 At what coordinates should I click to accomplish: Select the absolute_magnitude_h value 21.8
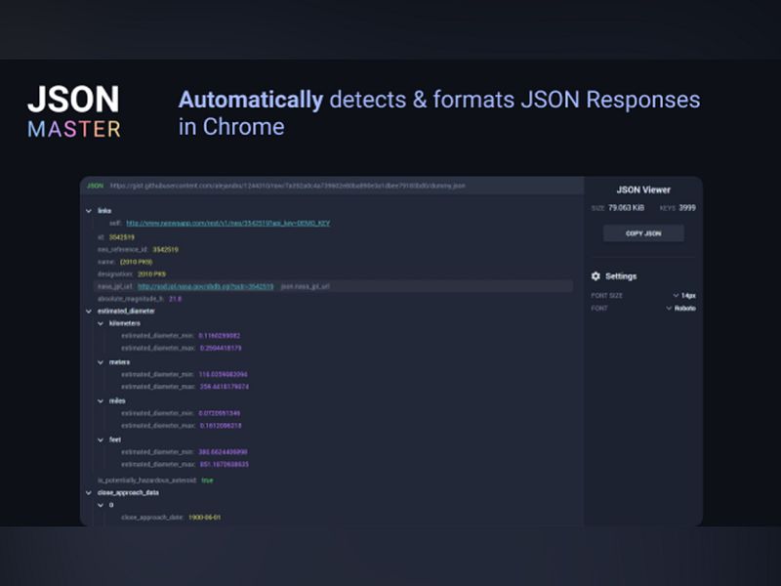176,299
